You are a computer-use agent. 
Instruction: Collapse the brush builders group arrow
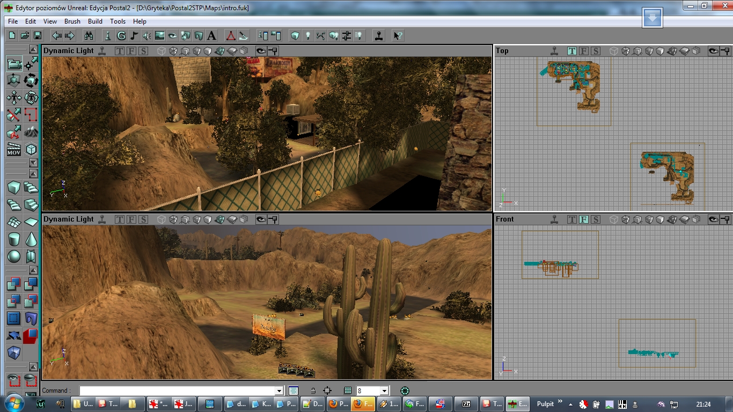33,174
